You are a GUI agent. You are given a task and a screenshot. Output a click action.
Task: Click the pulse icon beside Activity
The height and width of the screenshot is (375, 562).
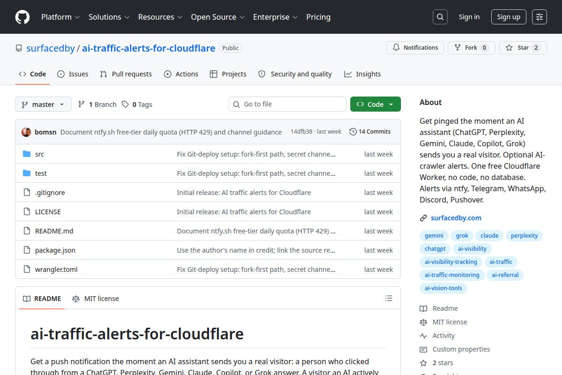coord(423,336)
